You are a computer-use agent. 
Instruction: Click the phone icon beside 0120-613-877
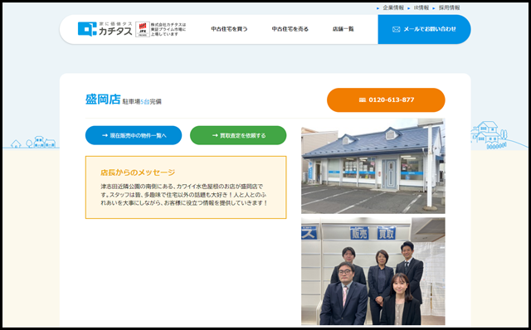[362, 100]
